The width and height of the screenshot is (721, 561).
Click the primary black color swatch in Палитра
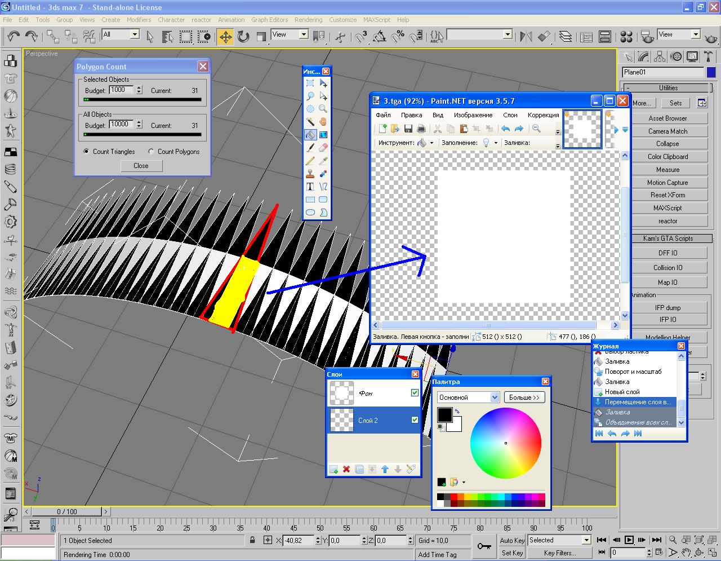(x=444, y=414)
